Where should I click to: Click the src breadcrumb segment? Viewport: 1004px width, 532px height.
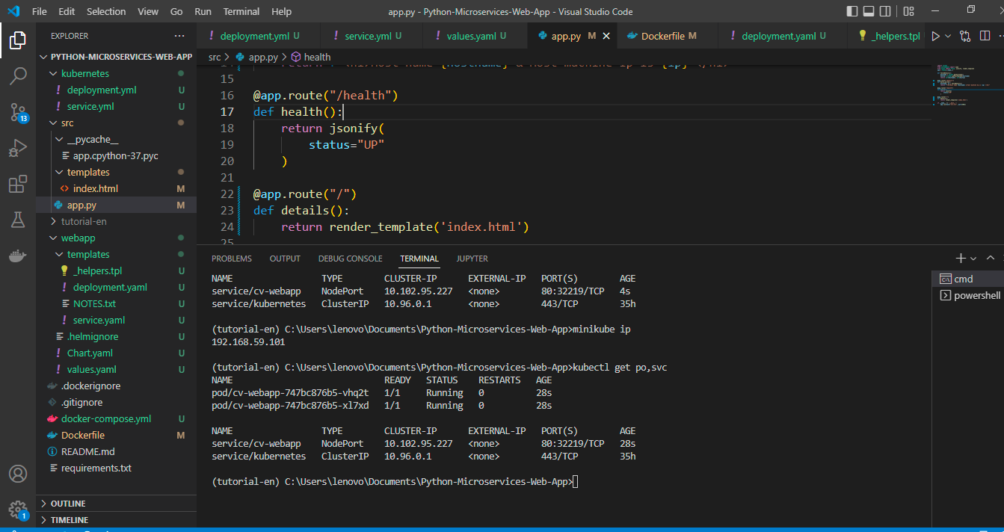pos(215,57)
